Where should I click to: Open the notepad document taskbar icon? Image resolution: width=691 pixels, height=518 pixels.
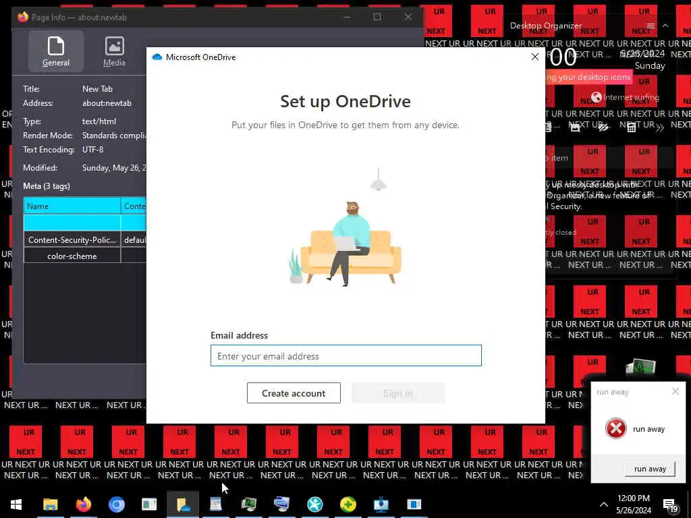(216, 505)
